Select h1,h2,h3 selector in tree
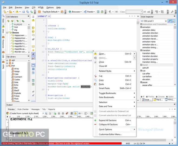This screenshot has height=146, width=178. 18,24
